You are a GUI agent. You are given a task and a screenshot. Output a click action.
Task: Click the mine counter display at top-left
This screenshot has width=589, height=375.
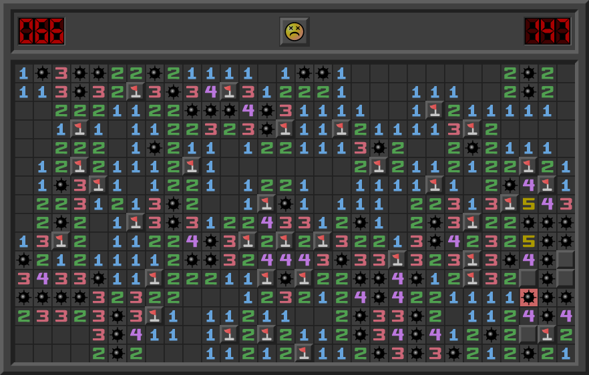coord(41,31)
